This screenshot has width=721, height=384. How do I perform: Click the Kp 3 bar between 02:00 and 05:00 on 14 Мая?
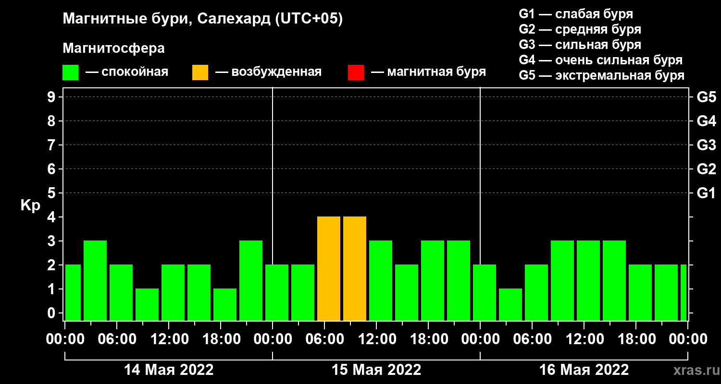[x=95, y=280]
